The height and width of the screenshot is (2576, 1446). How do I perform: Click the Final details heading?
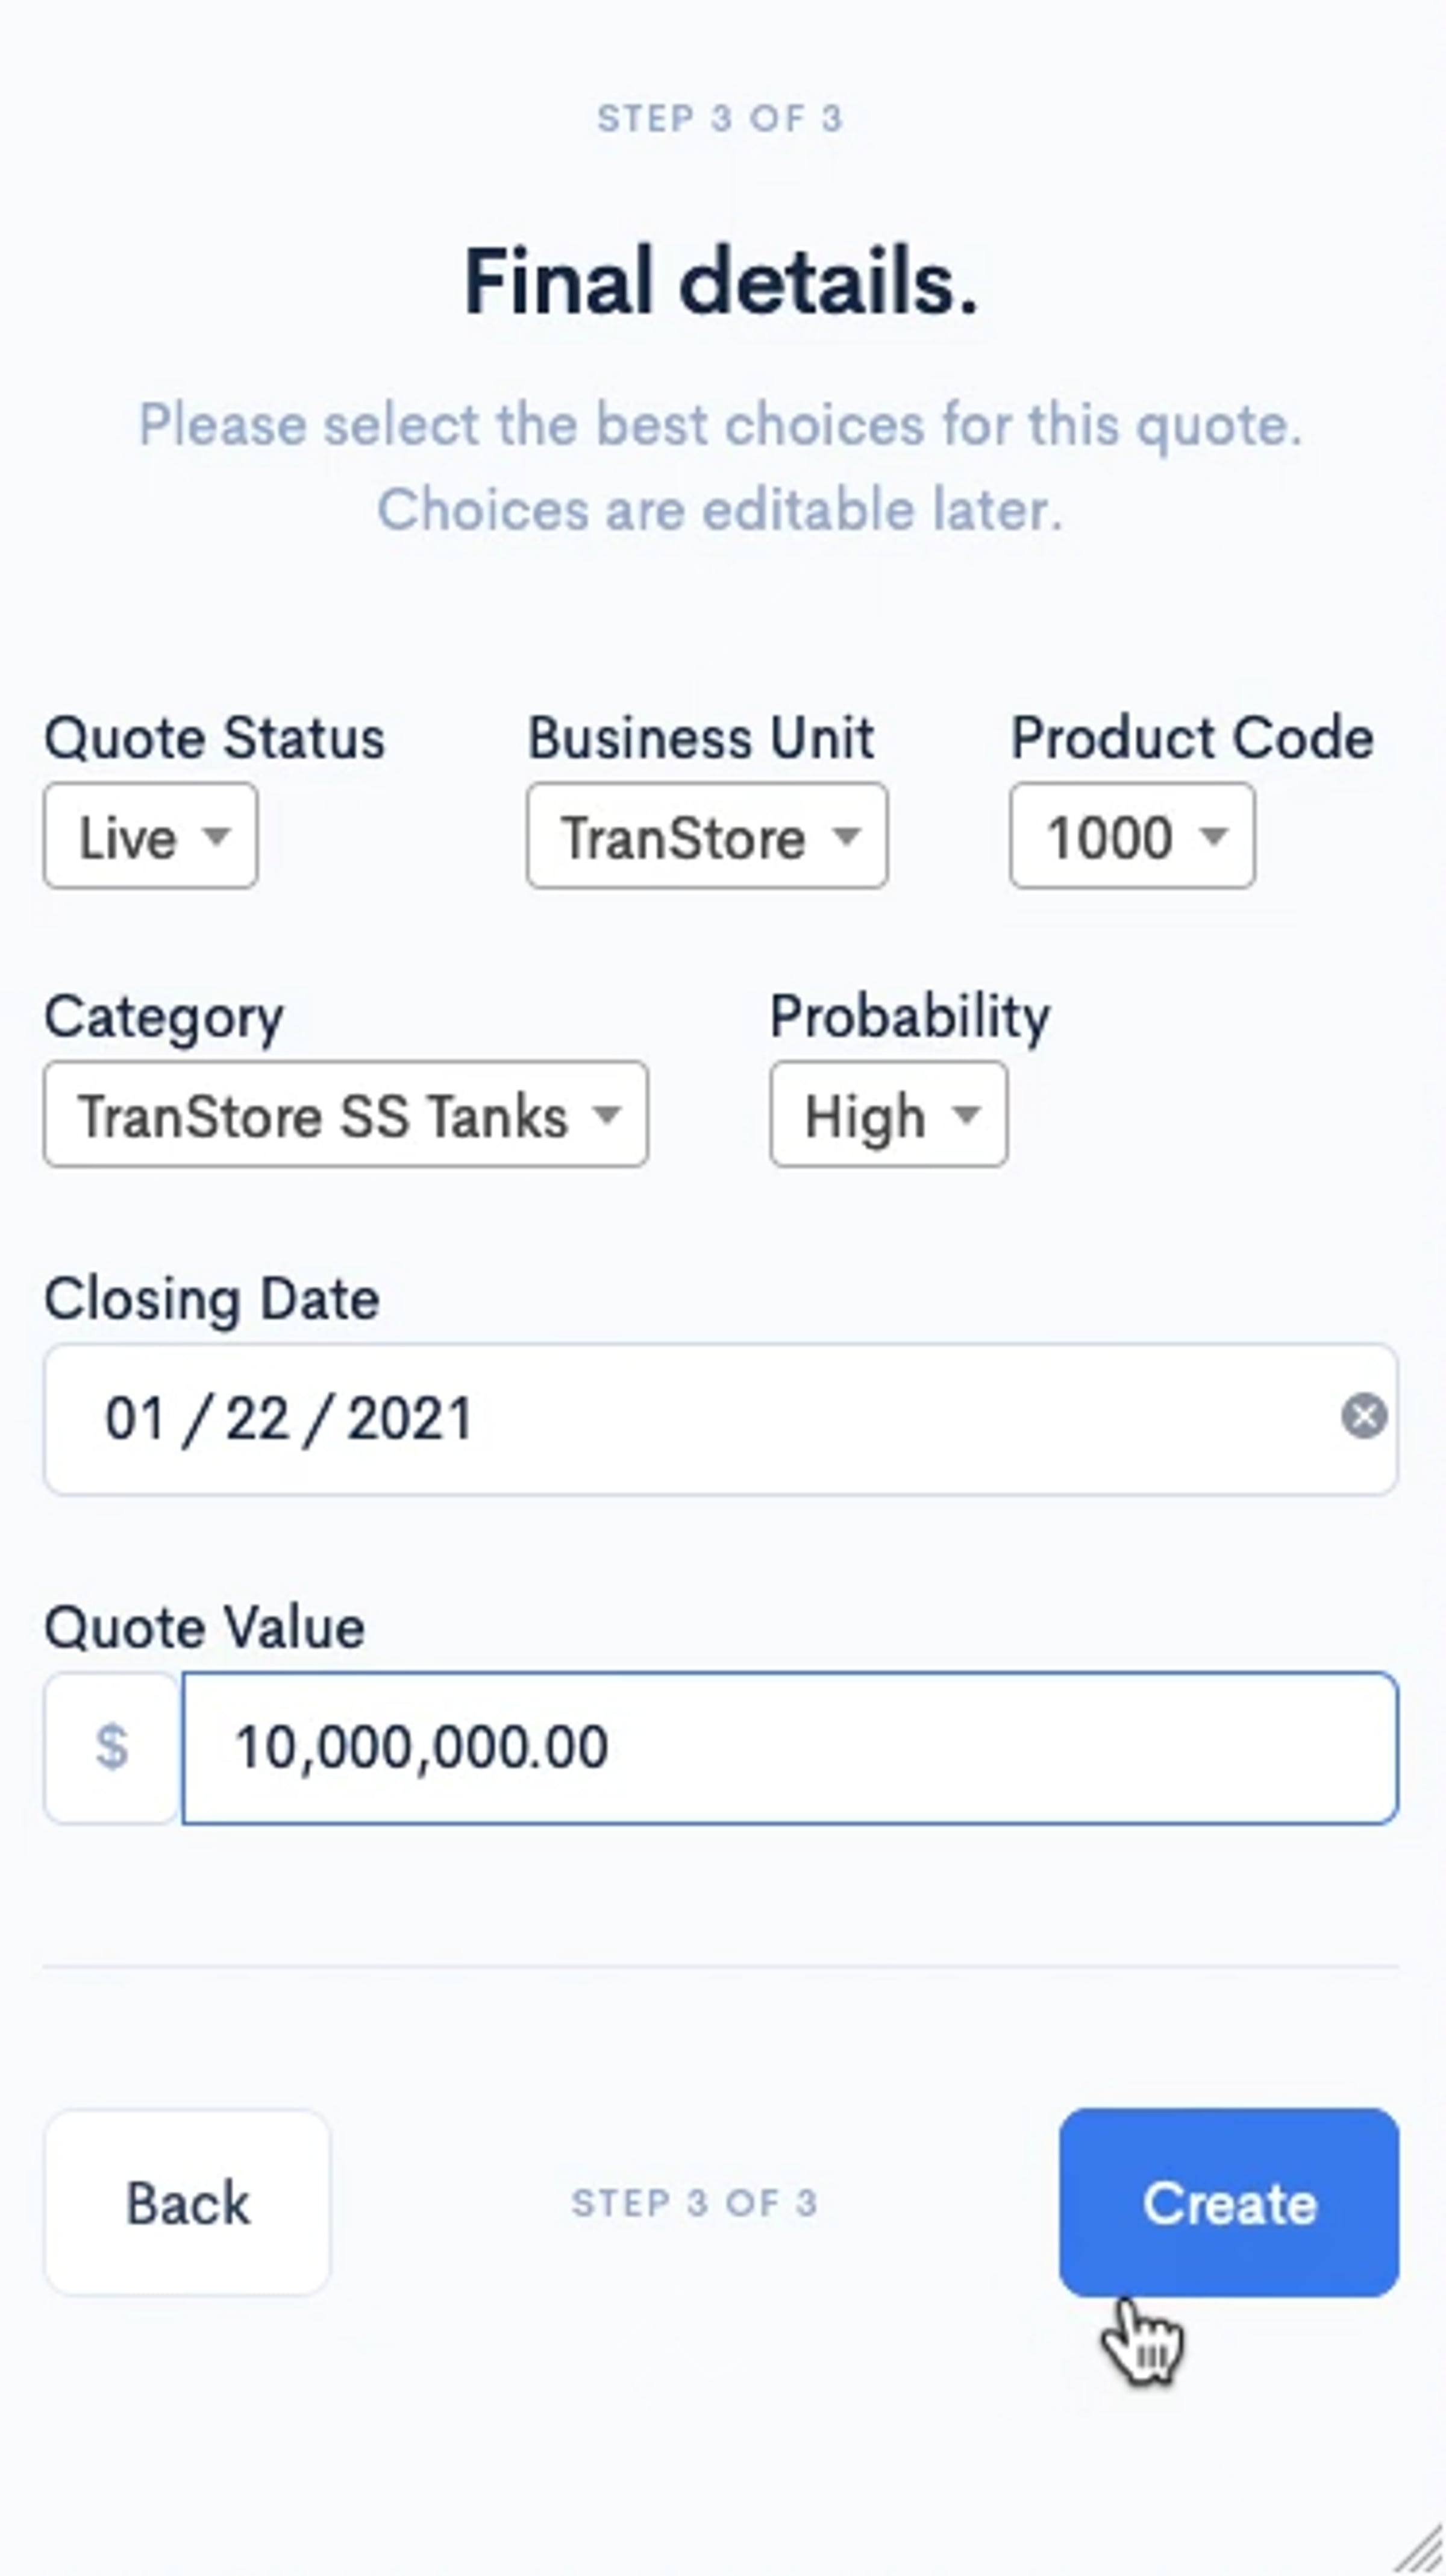[x=721, y=283]
